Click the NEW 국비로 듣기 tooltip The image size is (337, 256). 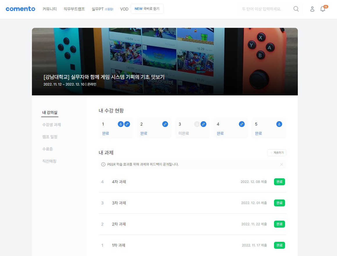click(147, 9)
